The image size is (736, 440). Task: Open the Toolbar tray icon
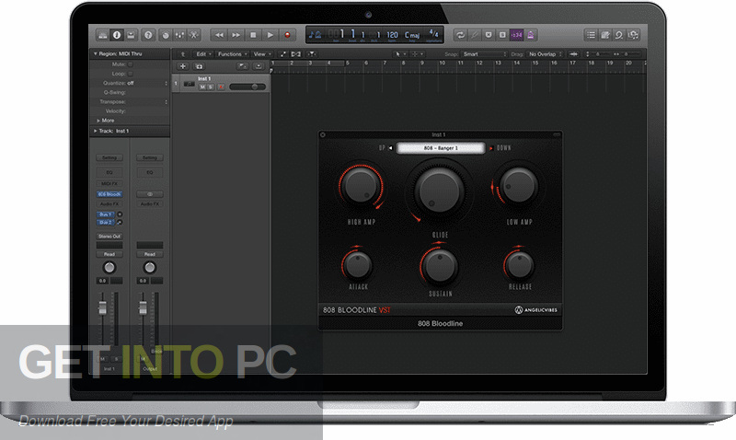click(131, 35)
